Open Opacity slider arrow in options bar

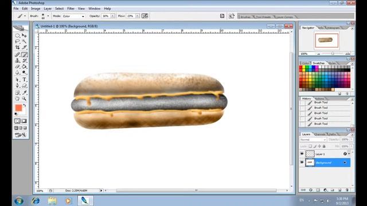113,16
